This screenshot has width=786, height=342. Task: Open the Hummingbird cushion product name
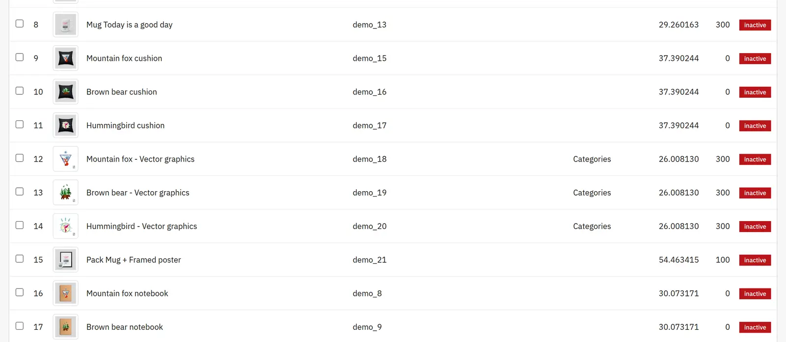[x=125, y=125]
